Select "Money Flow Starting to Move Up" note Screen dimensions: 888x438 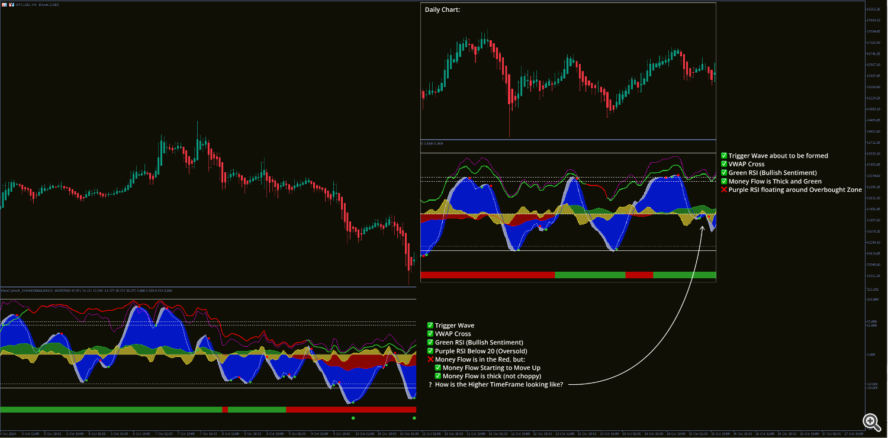(491, 368)
